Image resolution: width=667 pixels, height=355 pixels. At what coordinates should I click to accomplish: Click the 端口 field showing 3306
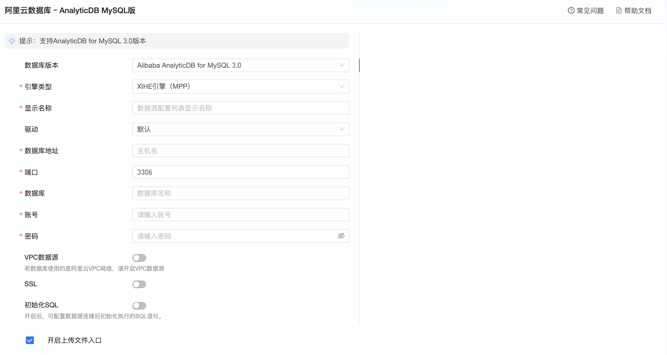tap(241, 172)
